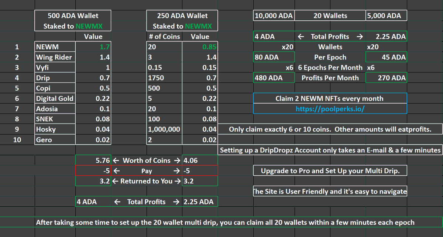The width and height of the screenshot is (443, 237).
Task: Click the '1,000,000' Hosky coin count
Action: [164, 130]
